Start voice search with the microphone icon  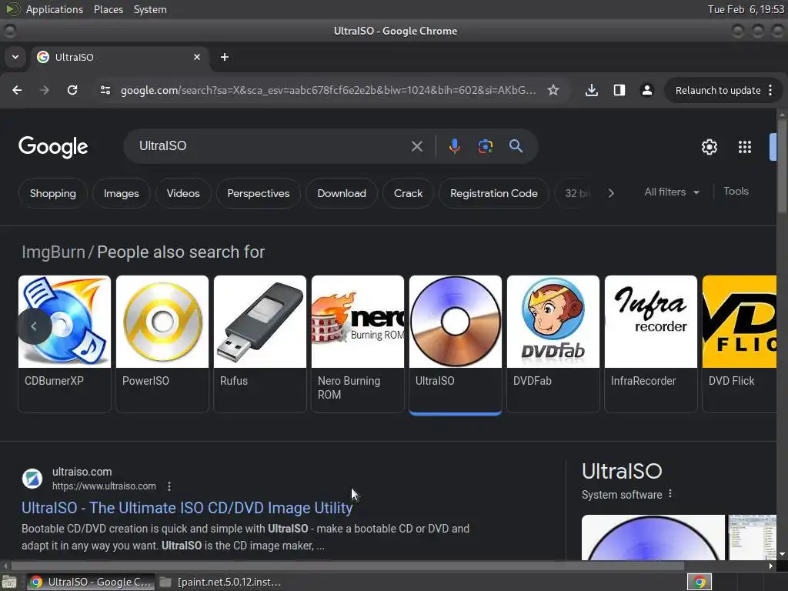click(454, 146)
